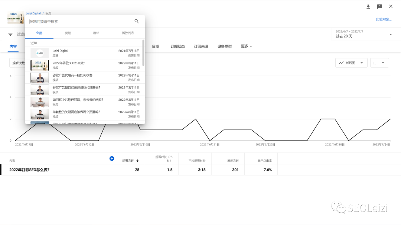The width and height of the screenshot is (401, 225).
Task: Toggle sort arrow next to 观看次数
Action: (138, 161)
